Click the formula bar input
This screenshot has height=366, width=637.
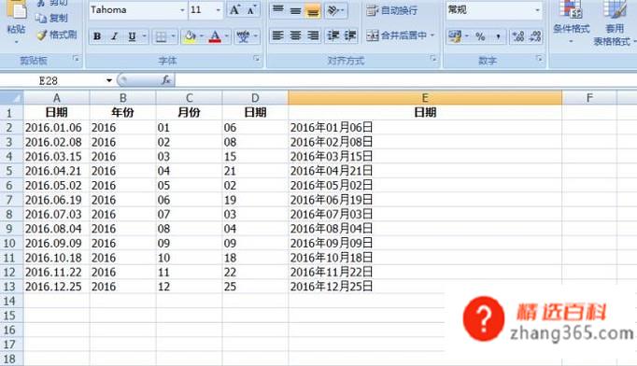click(x=405, y=80)
